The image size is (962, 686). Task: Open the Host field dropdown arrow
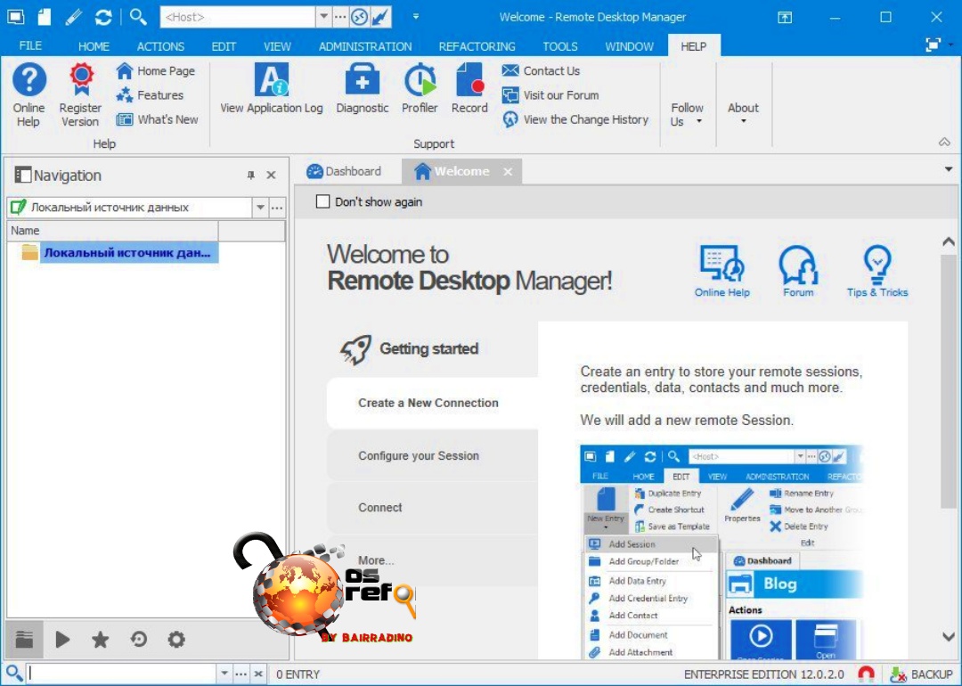[323, 17]
